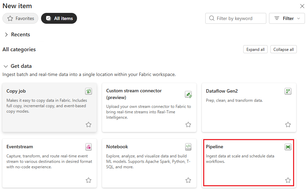This screenshot has width=307, height=191.
Task: Pick the Eventstream card title
Action: pyautogui.click(x=20, y=147)
